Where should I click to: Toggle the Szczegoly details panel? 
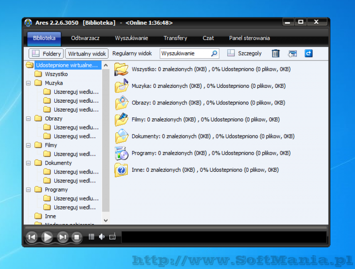(x=244, y=53)
